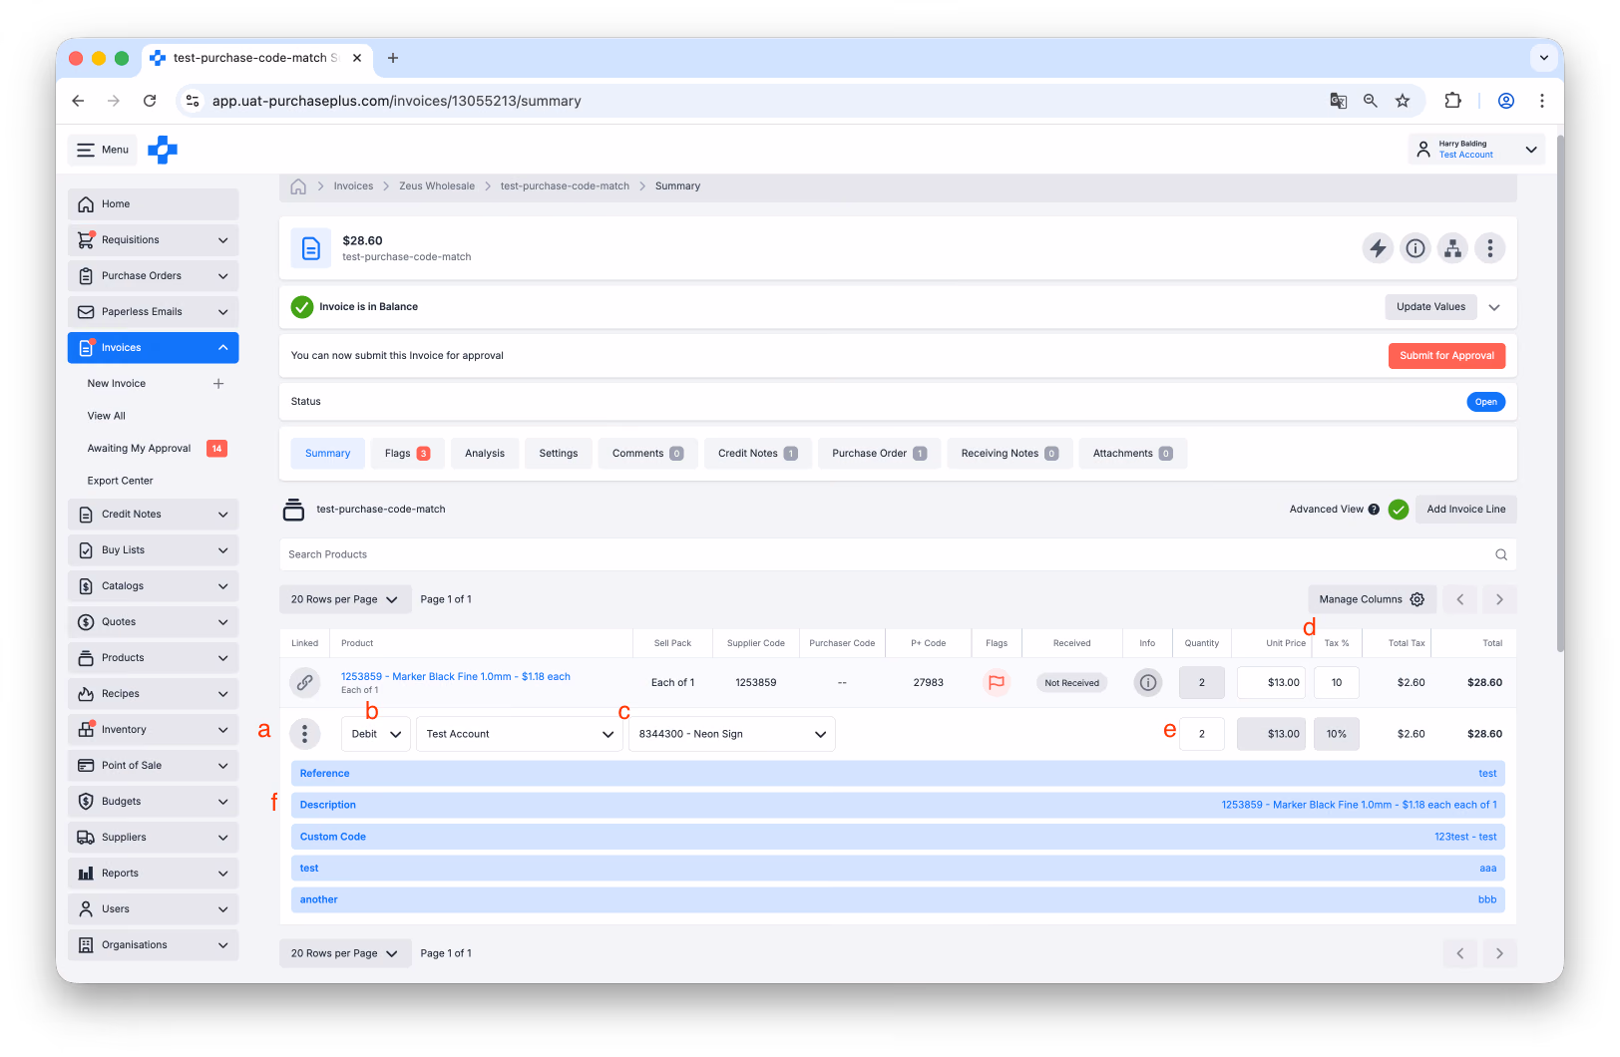Open the lightning bolt quick actions icon

pyautogui.click(x=1378, y=248)
